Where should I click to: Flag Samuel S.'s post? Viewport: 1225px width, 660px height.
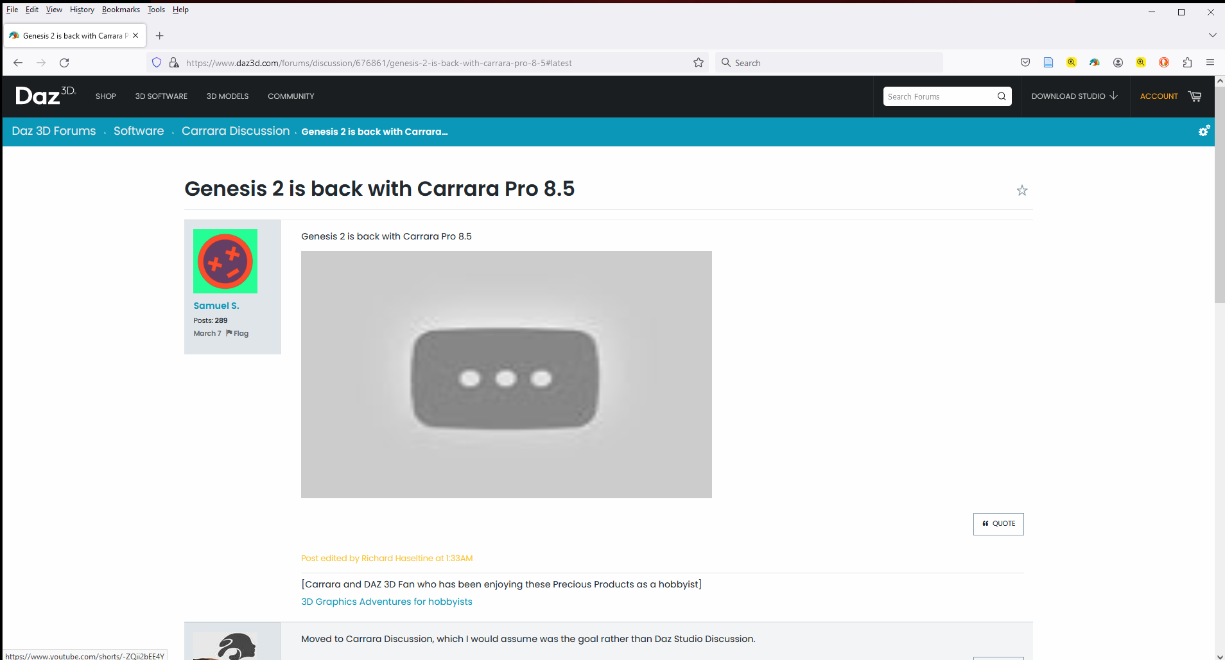click(x=238, y=333)
